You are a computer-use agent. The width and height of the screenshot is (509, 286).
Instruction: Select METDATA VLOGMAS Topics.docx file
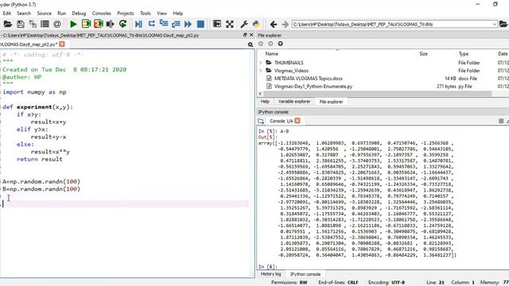(x=308, y=79)
